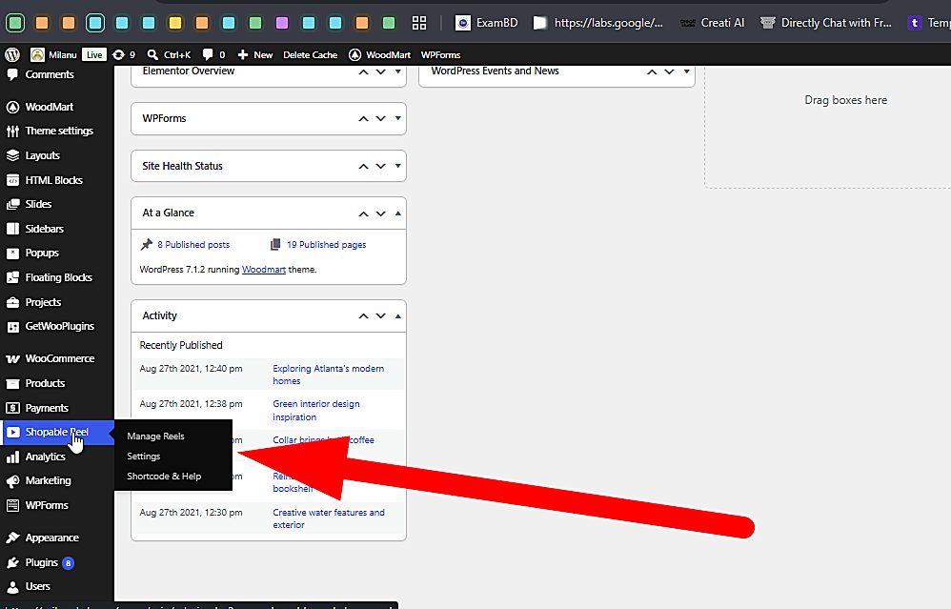The image size is (951, 609).
Task: Open Theme settings in sidebar
Action: (57, 131)
